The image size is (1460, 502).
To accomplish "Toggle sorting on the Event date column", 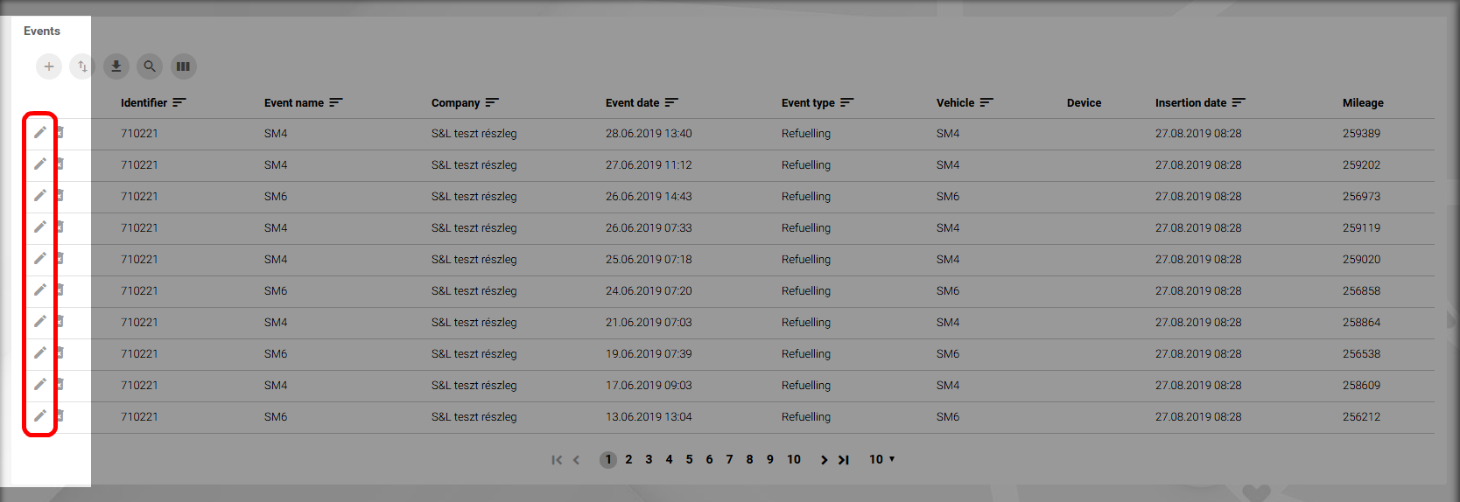I will [671, 102].
